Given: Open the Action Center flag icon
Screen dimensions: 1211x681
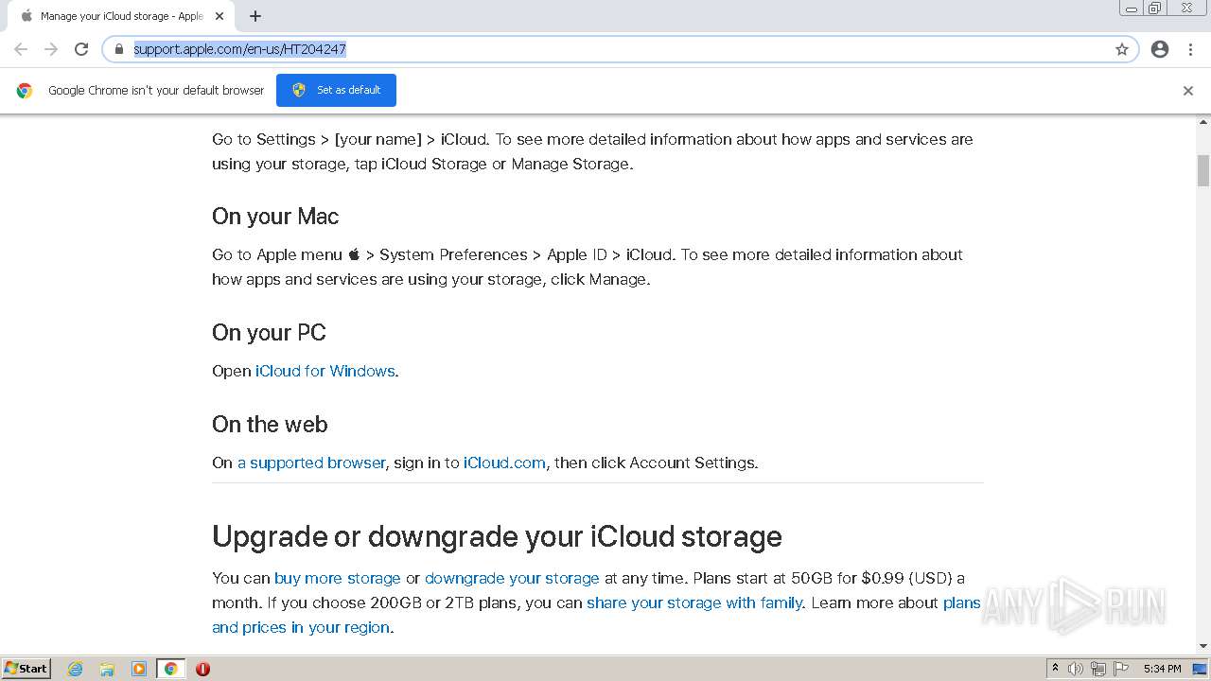Looking at the screenshot, I should coord(1121,669).
